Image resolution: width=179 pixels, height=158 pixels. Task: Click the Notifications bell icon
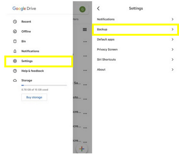pyautogui.click(x=15, y=51)
